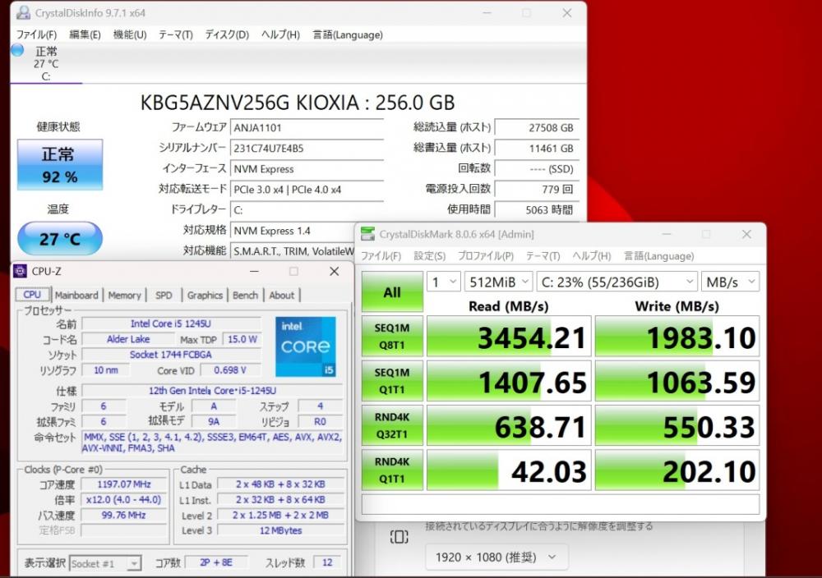Click the total host reads value 27508 GB
The image size is (822, 578).
point(537,128)
